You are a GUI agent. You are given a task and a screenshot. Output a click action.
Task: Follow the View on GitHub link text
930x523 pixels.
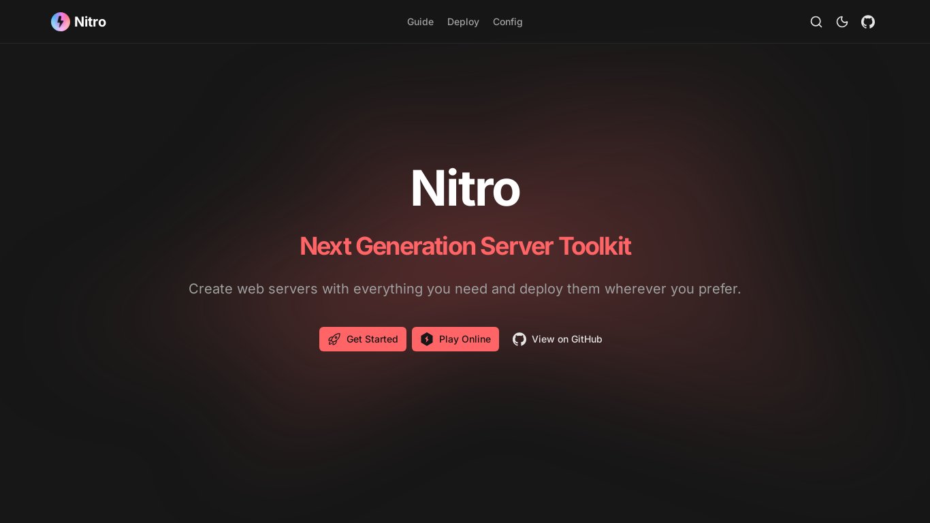(566, 339)
